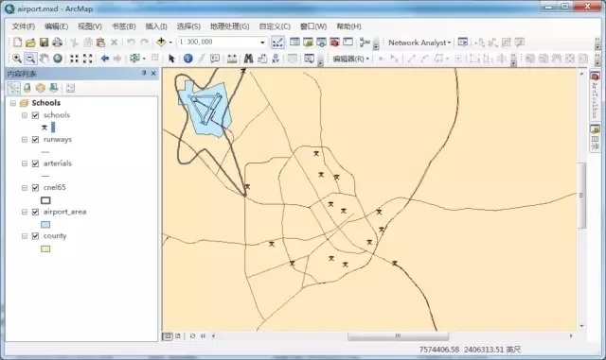Image resolution: width=606 pixels, height=360 pixels.
Task: Click the county beige fill symbol
Action: click(x=45, y=249)
